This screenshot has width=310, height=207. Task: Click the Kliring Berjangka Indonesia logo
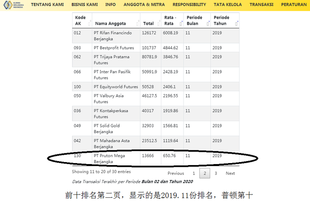[x=14, y=5]
